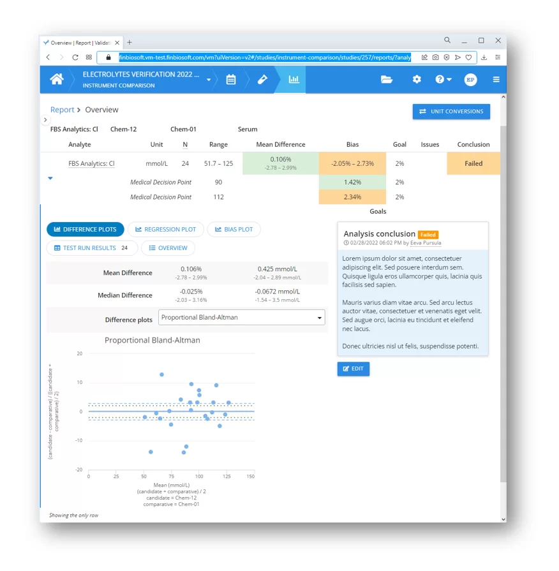This screenshot has height=571, width=559.
Task: Open the calendar planning step icon
Action: click(x=231, y=80)
